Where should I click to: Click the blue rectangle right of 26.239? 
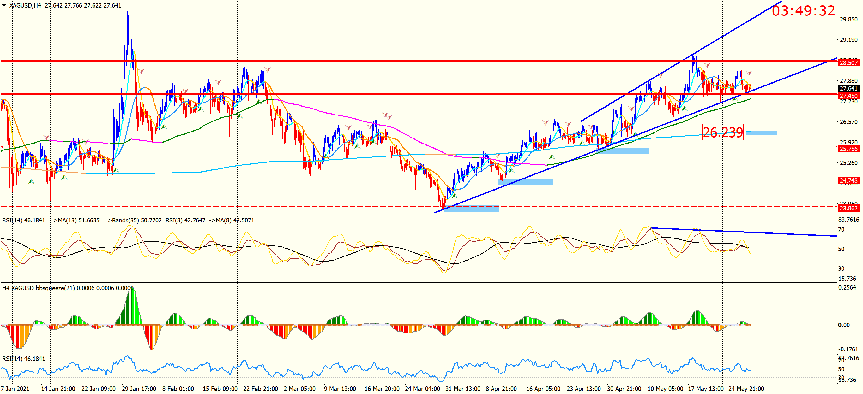[x=761, y=133]
